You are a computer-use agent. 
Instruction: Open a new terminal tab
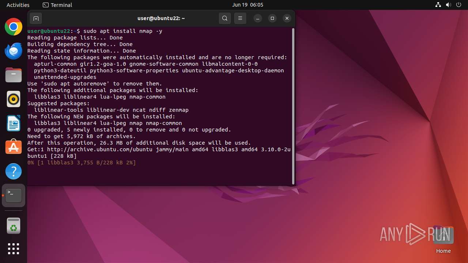36,18
